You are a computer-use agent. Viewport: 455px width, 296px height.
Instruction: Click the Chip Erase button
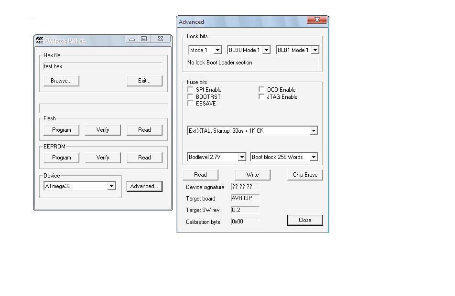pyautogui.click(x=305, y=175)
